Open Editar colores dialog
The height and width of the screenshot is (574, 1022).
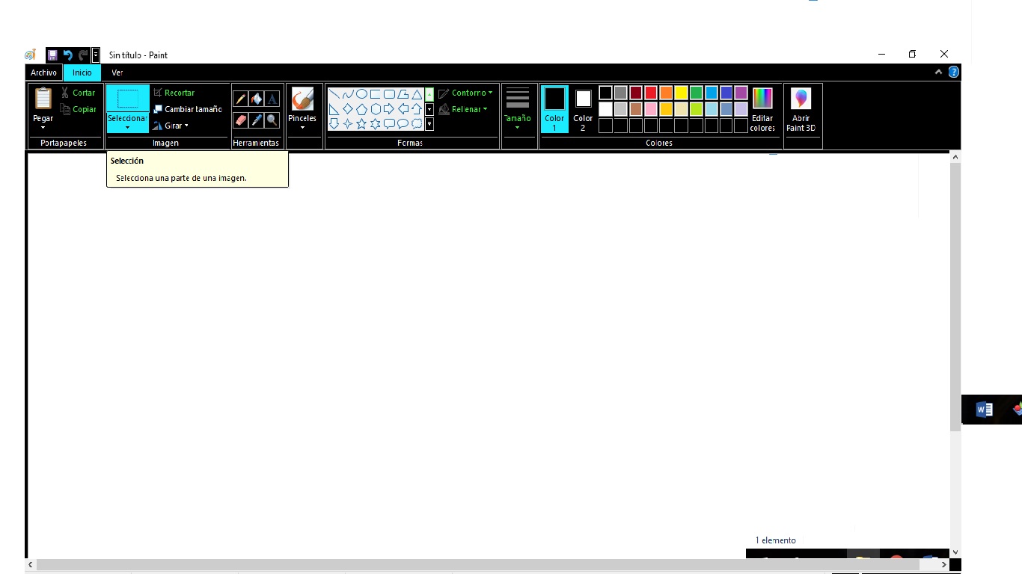[762, 109]
